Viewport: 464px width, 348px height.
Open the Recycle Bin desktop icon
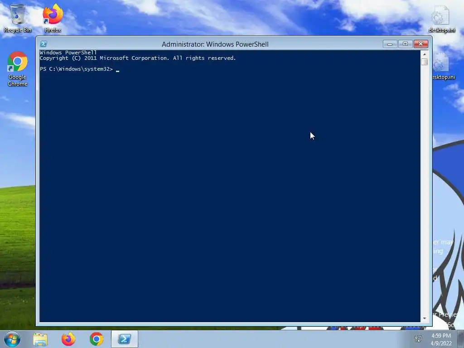point(18,18)
